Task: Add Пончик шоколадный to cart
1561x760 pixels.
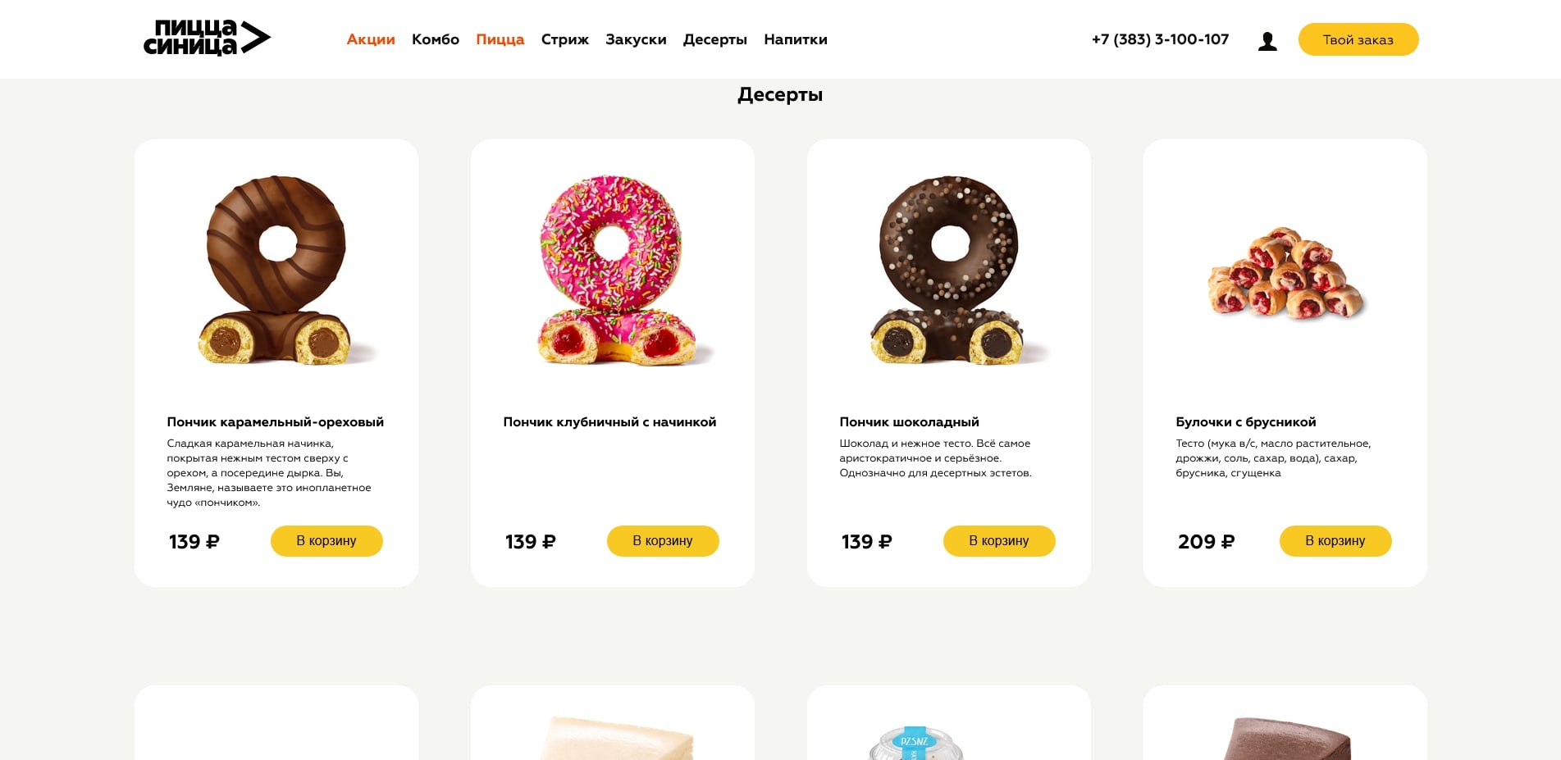Action: 999,541
